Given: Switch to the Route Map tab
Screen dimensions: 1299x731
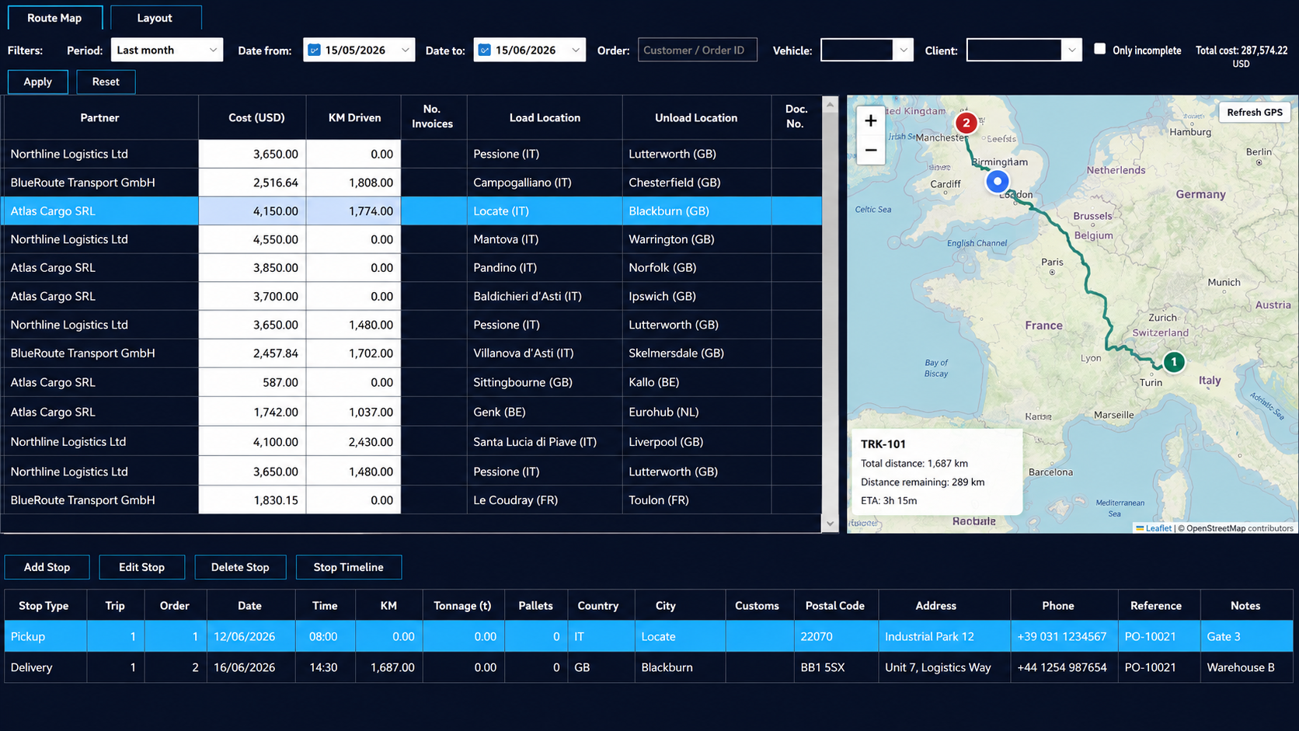Looking at the screenshot, I should (x=54, y=18).
